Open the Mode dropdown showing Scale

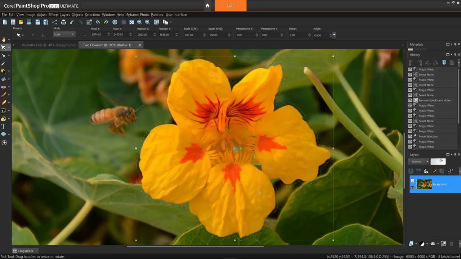64,35
